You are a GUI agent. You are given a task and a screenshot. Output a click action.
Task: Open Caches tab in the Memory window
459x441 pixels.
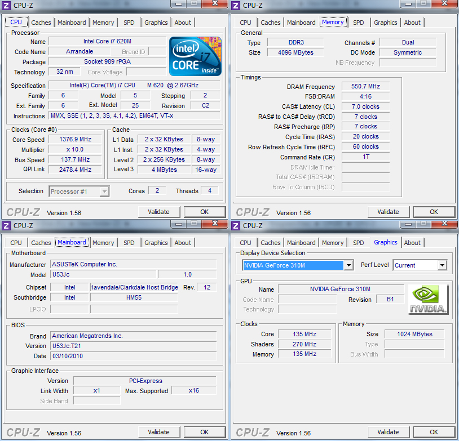pos(271,23)
